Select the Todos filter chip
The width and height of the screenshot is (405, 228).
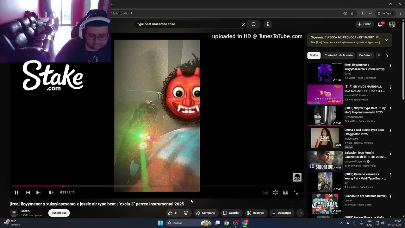tap(314, 55)
